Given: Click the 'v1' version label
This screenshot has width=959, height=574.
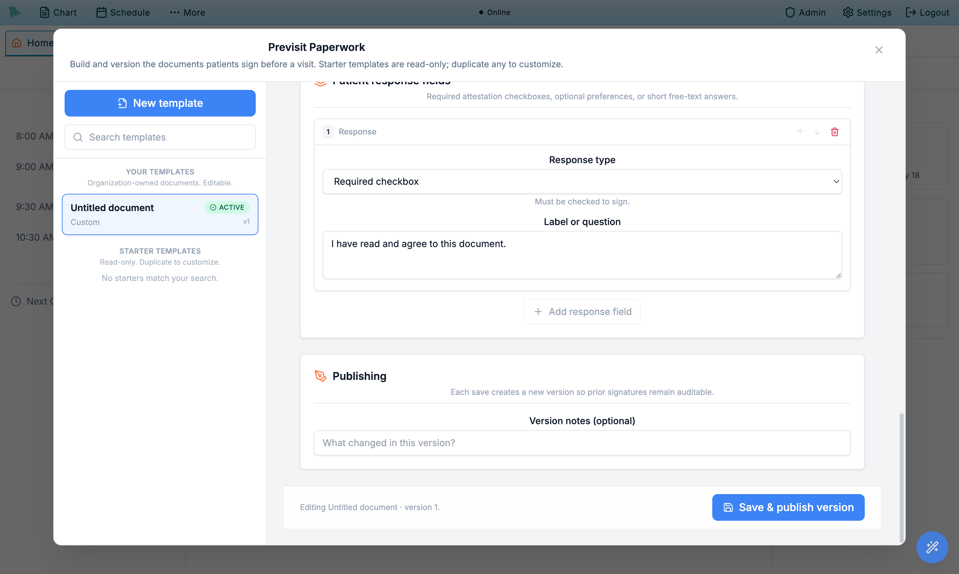Looking at the screenshot, I should click(246, 222).
